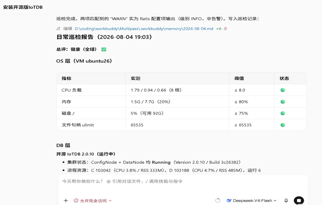Click the 总评:健康(全绿) text
This screenshot has width=322, height=205.
click(77, 49)
